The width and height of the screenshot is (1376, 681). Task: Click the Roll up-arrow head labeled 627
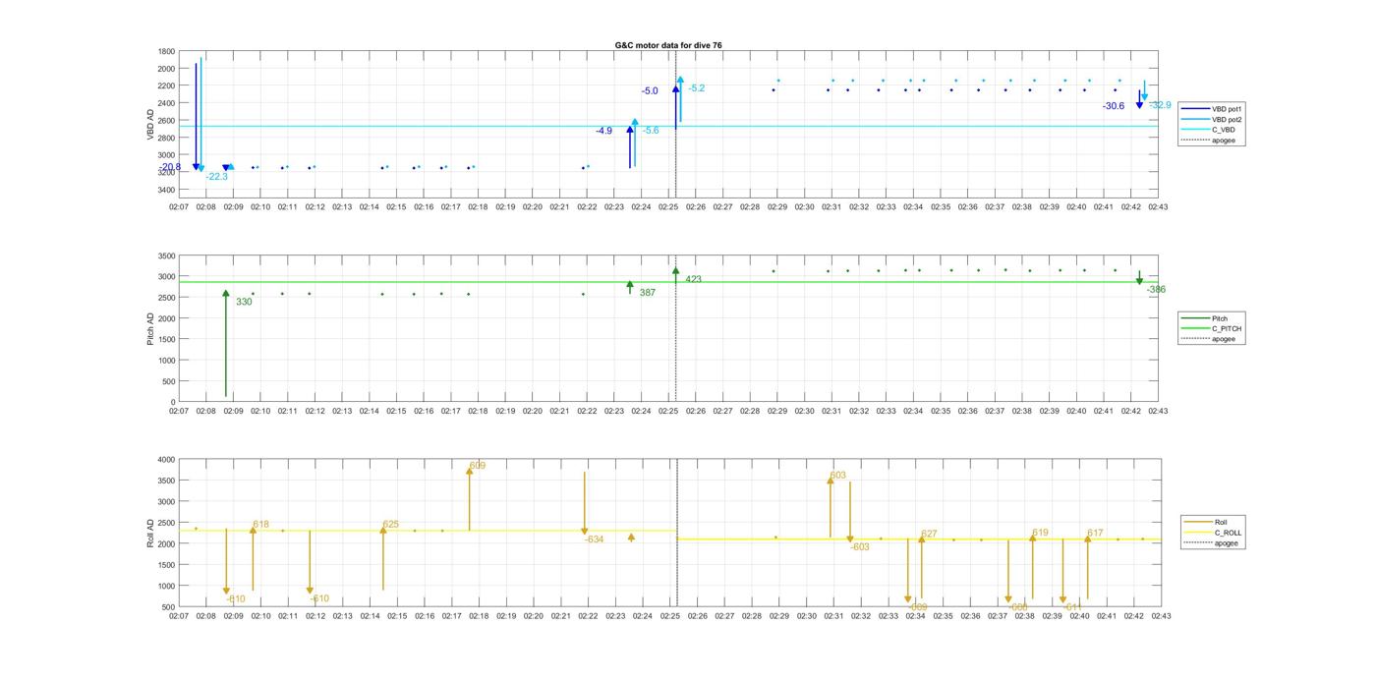click(x=922, y=539)
